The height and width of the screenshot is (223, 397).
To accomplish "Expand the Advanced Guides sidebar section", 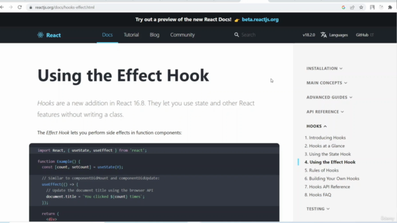I will [x=329, y=97].
